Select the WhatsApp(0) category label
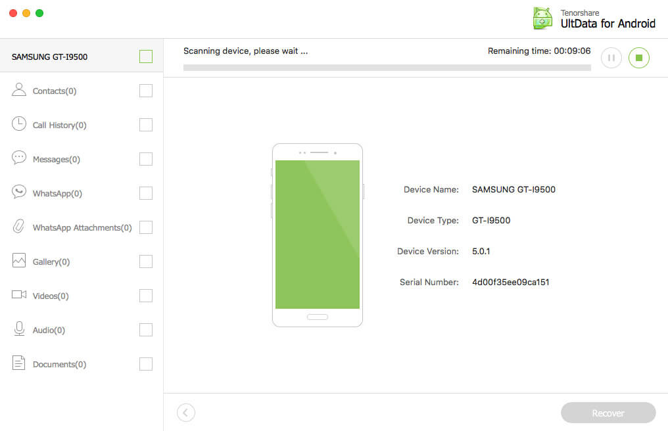The image size is (668, 431). (57, 193)
